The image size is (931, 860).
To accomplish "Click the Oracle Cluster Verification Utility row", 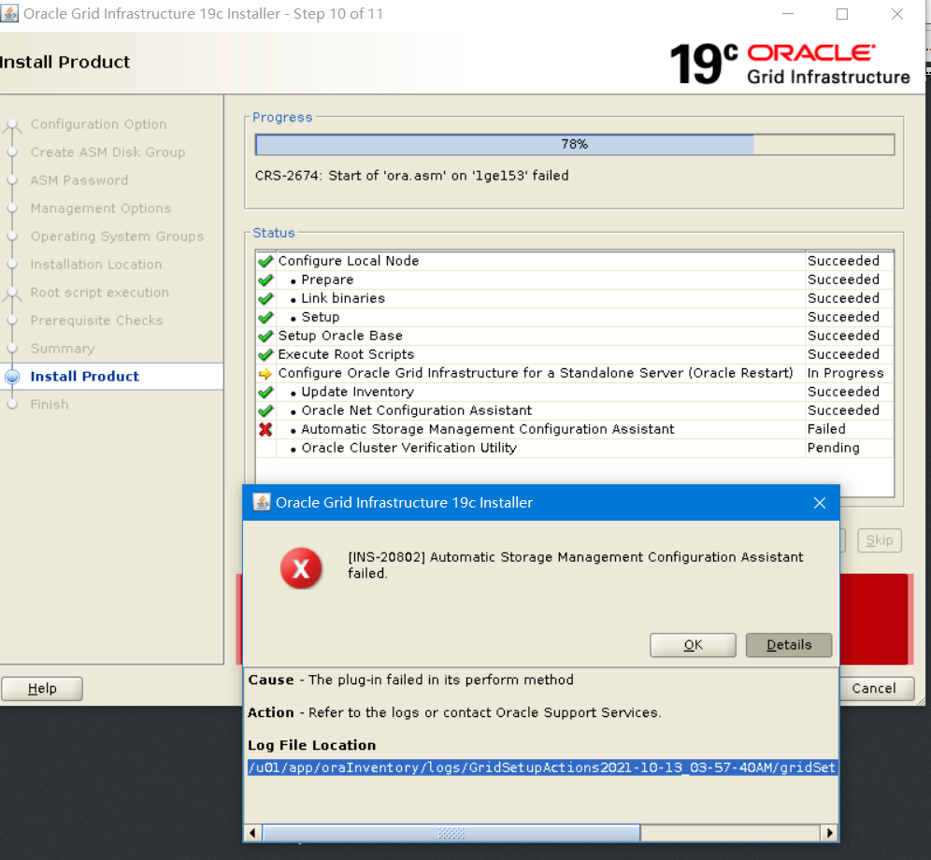I will [574, 448].
